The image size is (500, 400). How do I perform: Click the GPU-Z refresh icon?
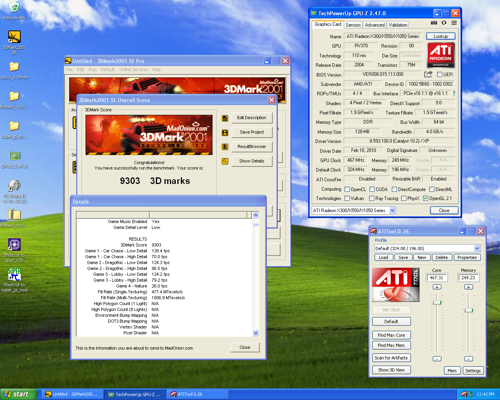tap(444, 23)
